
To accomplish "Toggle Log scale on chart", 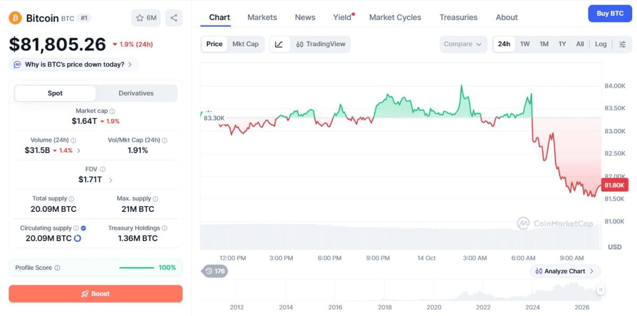I will [x=601, y=44].
